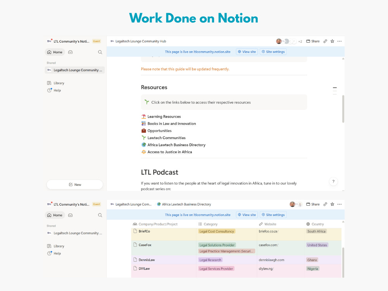Open three-dot menu on the Community Hub page
This screenshot has width=388, height=291.
tap(339, 42)
